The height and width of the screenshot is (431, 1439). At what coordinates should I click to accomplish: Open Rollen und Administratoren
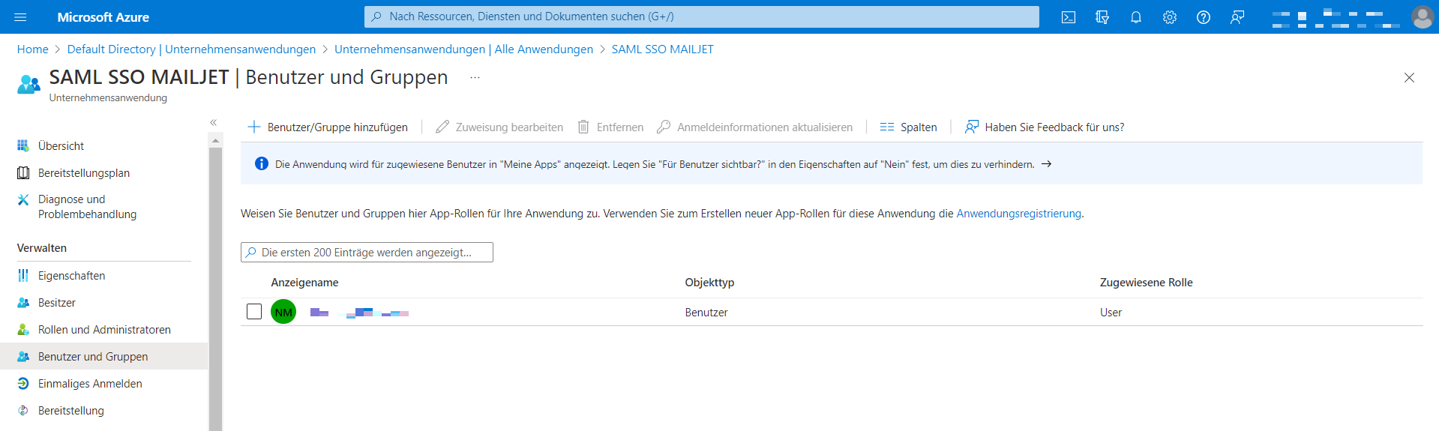pos(103,330)
